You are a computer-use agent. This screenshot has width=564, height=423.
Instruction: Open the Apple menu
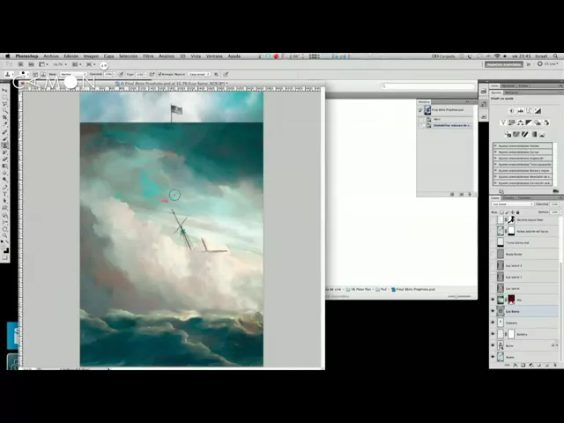click(7, 56)
